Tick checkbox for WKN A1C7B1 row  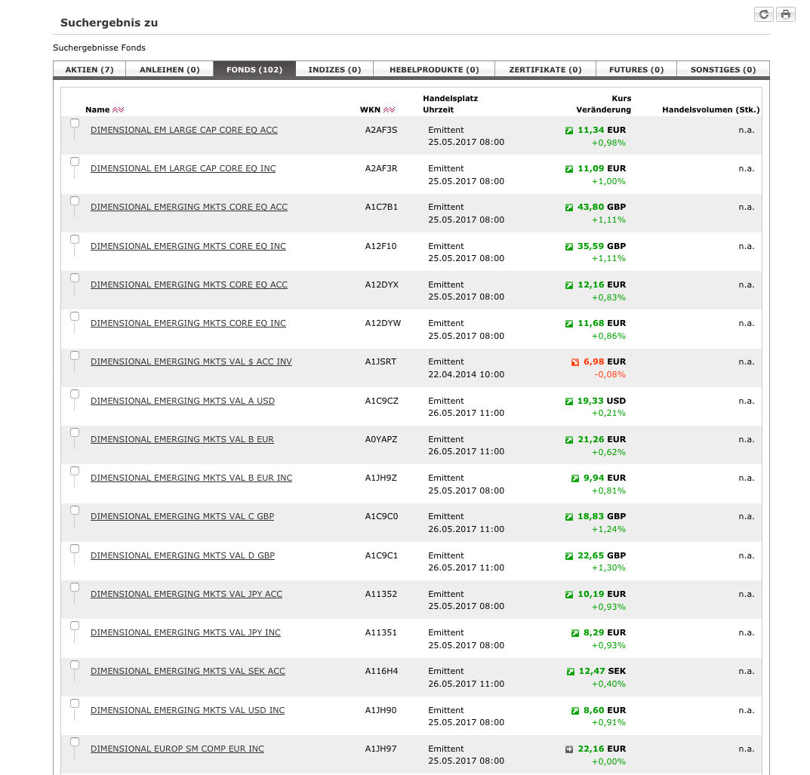[x=75, y=200]
